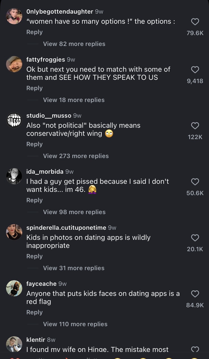The image size is (209, 359).
Task: Heart ida_morbida's comment about kids
Action: (195, 182)
